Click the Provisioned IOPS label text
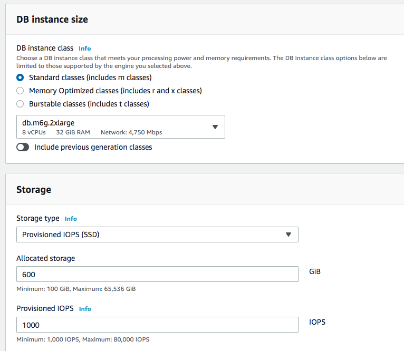 tap(45, 309)
